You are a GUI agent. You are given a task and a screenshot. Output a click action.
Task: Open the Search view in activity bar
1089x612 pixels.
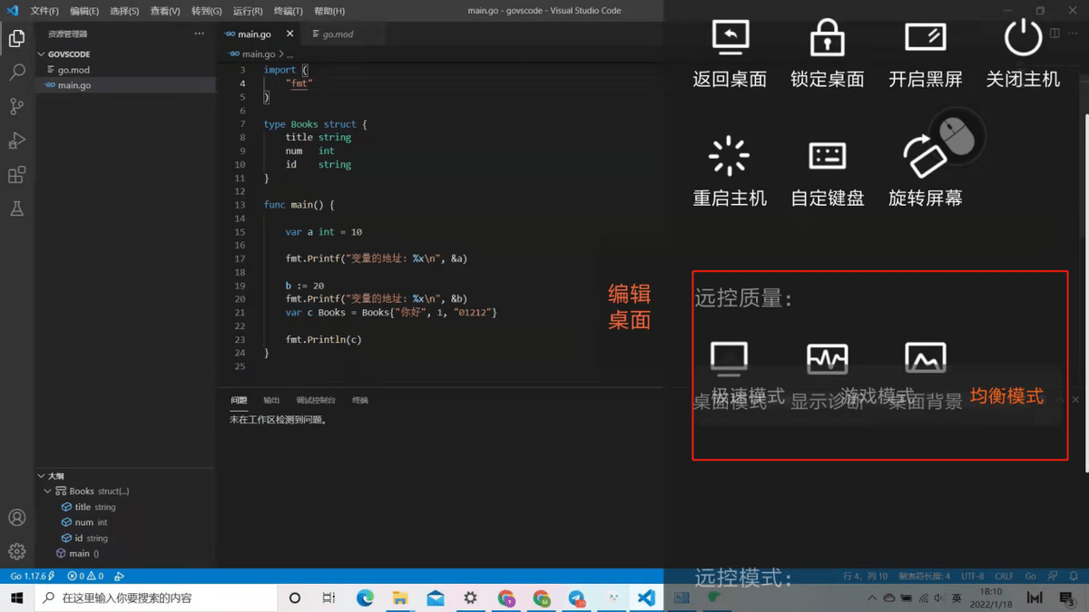point(16,73)
